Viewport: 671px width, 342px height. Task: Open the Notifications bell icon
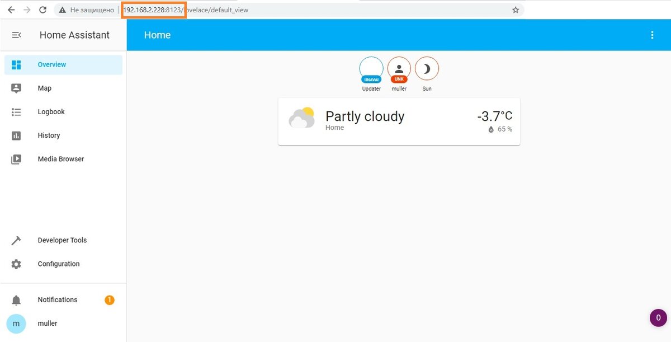coord(16,300)
